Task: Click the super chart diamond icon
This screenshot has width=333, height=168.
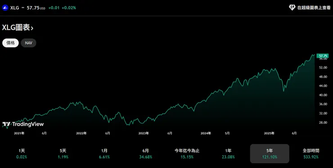Action: coord(292,8)
